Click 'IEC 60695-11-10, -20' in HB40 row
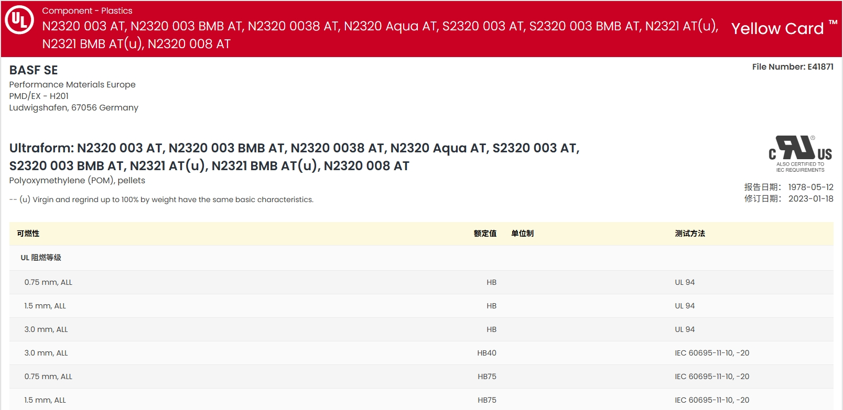The image size is (843, 410). tap(712, 353)
